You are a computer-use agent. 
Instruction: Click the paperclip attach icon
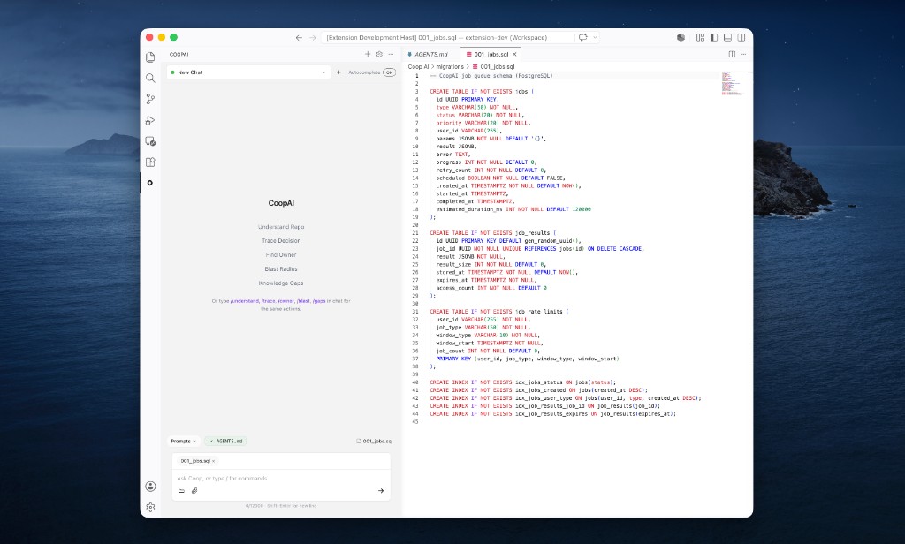click(194, 491)
